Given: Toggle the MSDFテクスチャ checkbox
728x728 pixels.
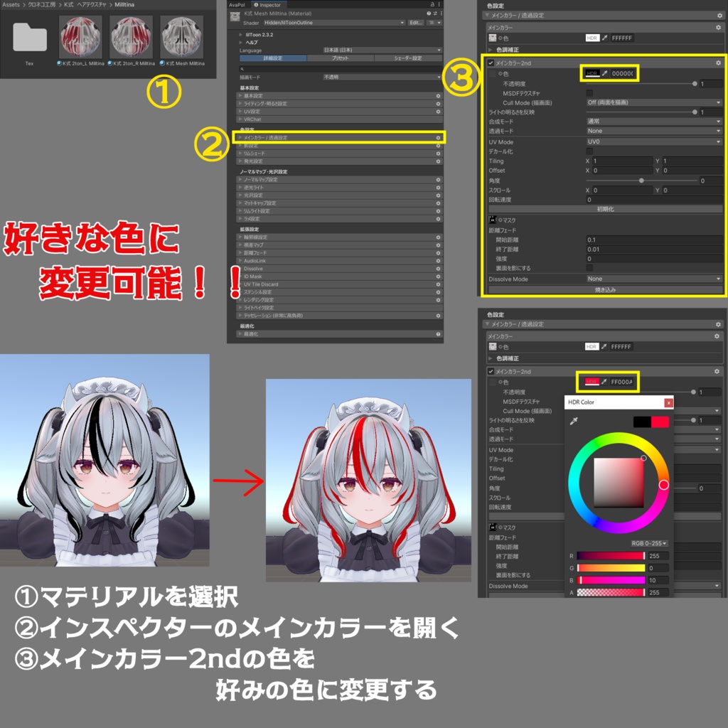Looking at the screenshot, I should pos(589,93).
